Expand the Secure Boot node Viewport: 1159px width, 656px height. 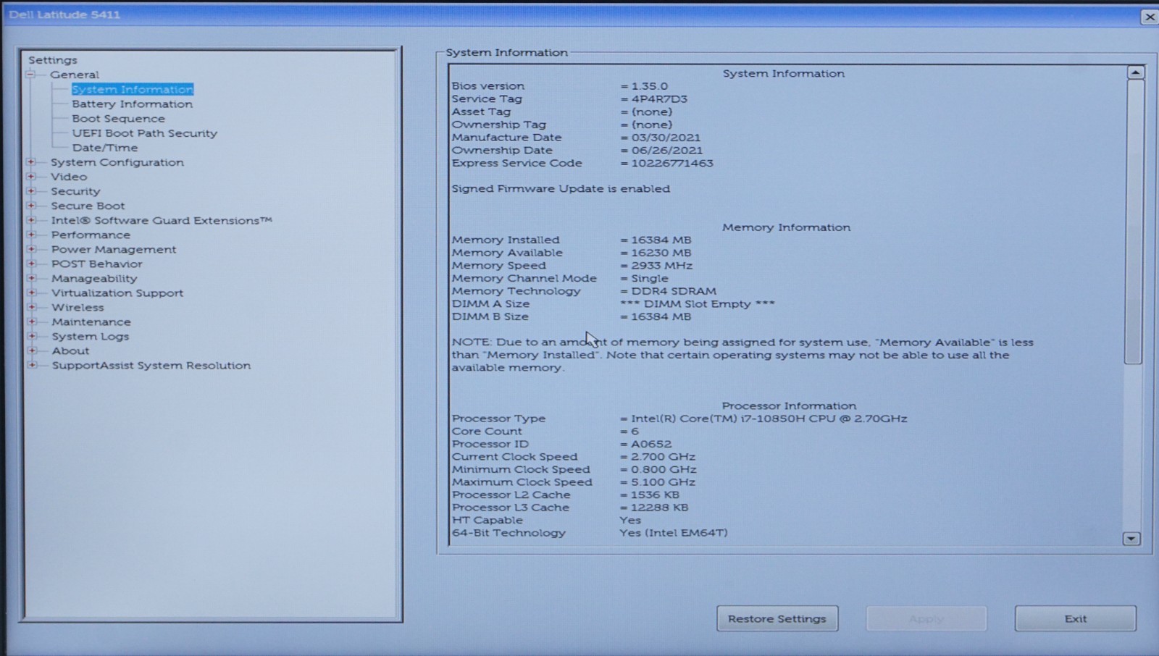click(x=30, y=206)
